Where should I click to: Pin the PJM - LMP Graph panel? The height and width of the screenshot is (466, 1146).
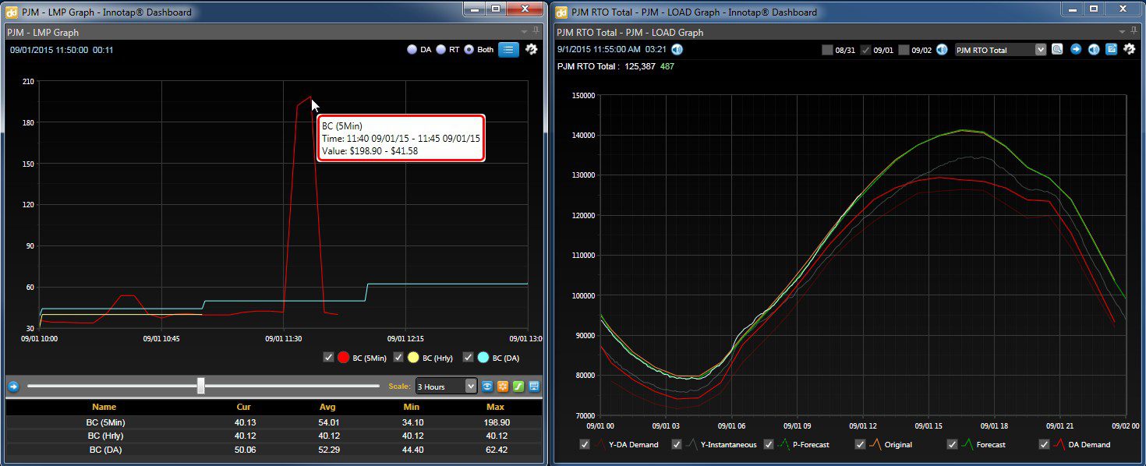tap(536, 32)
